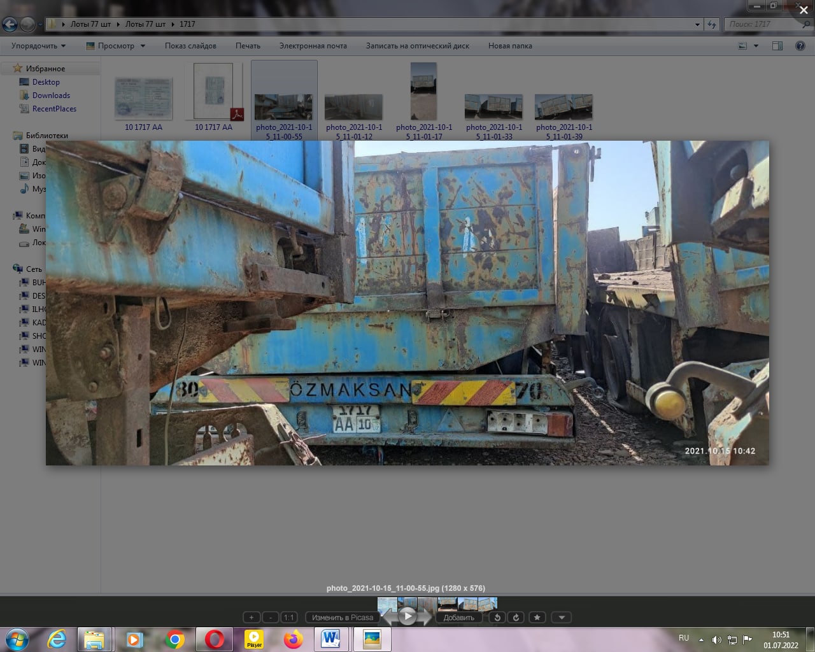Rotate photo counterclockwise
The image size is (815, 652).
pyautogui.click(x=498, y=617)
